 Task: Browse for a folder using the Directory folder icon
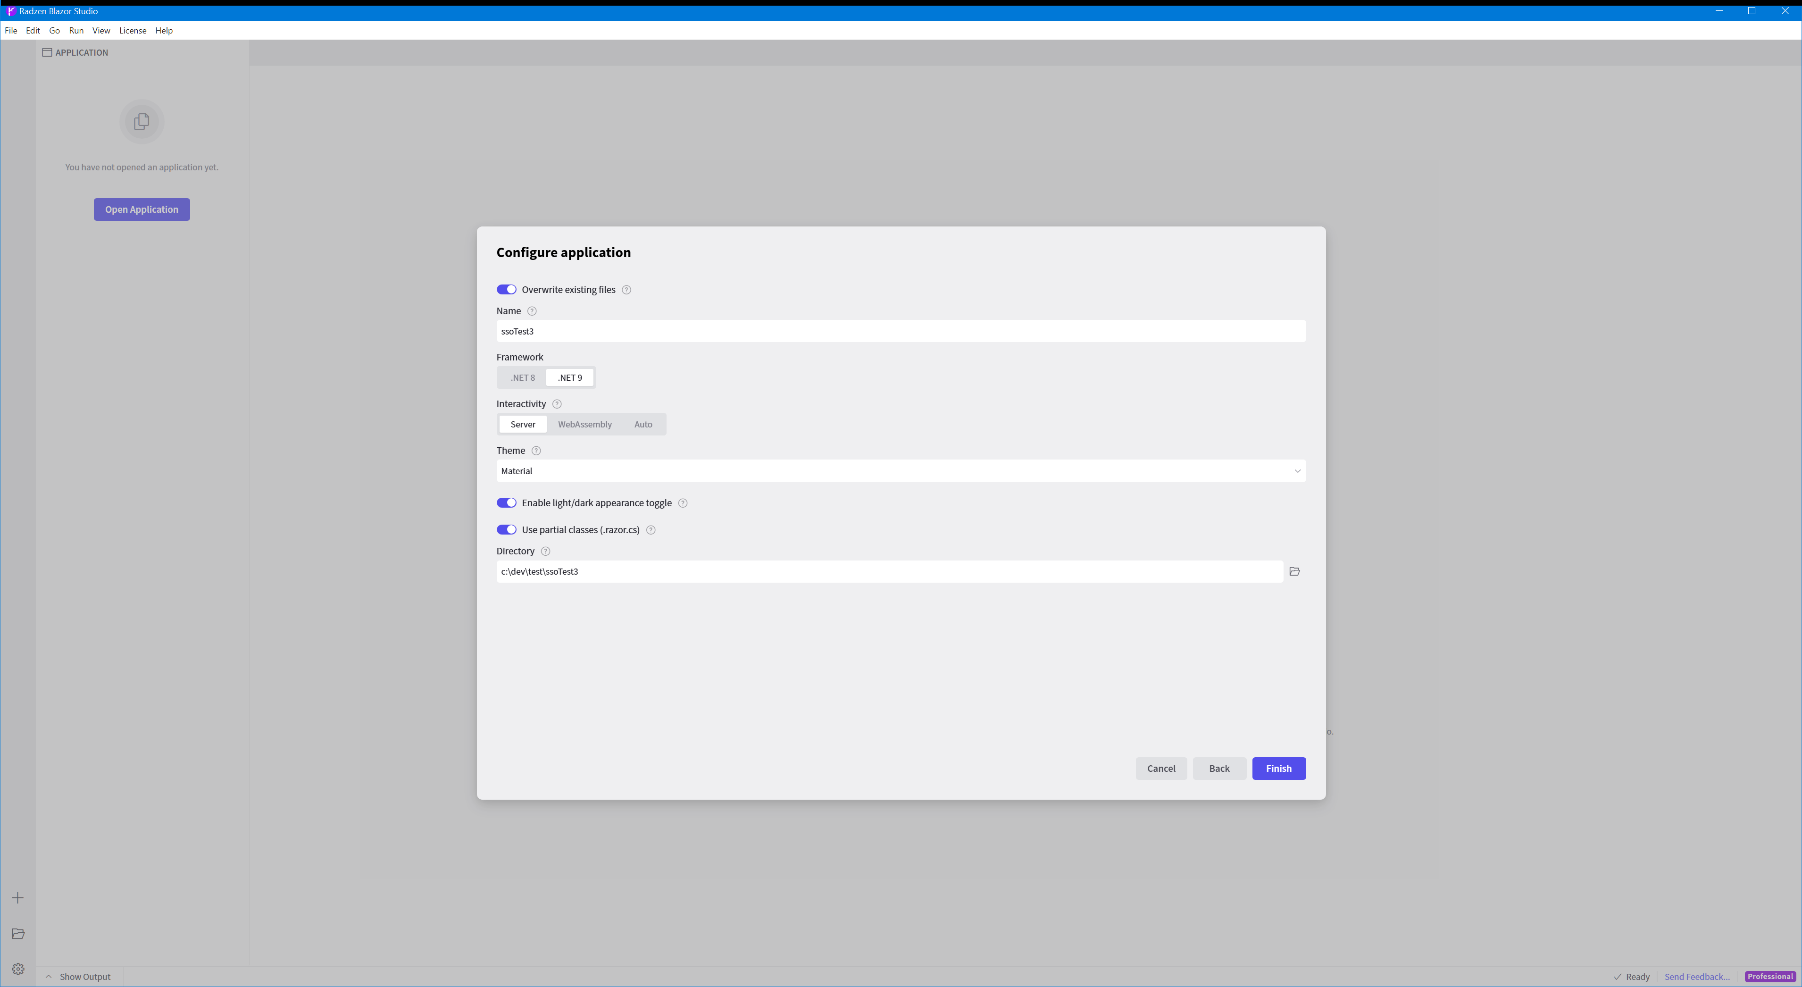pos(1294,571)
